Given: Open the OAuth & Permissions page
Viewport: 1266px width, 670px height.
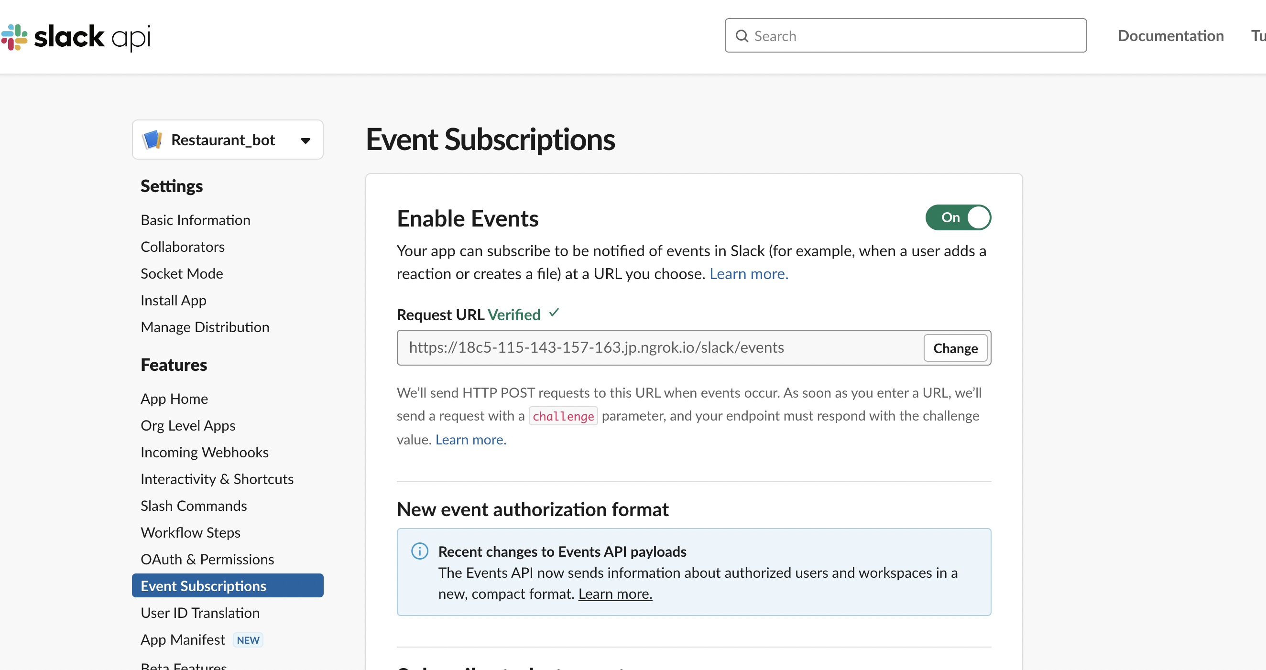Looking at the screenshot, I should point(207,559).
